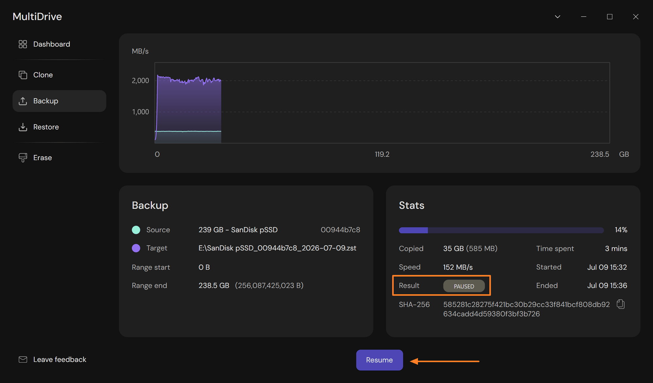Select byte count "(256,087,425,023 B)"
Viewport: 653px width, 383px height.
[269, 285]
